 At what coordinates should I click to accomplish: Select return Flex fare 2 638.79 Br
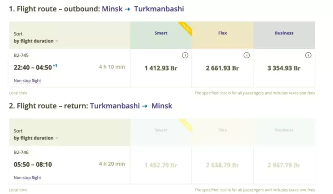[222, 165]
